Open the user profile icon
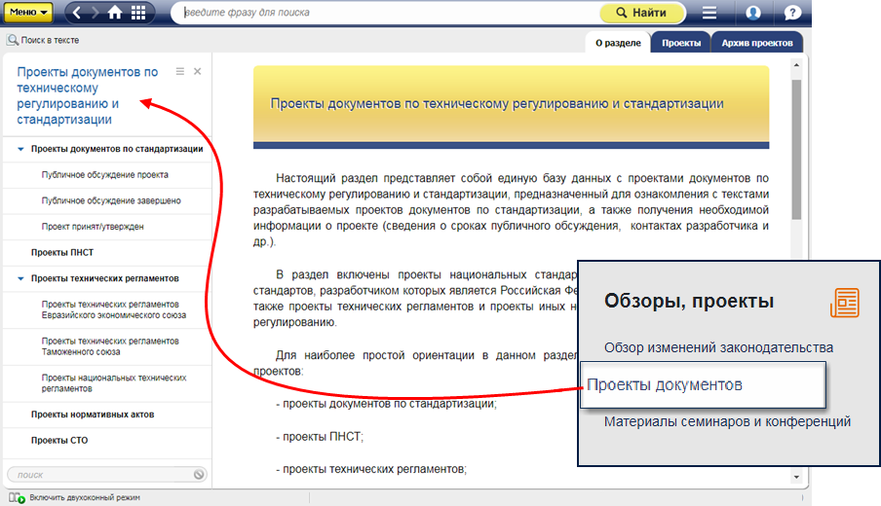 pyautogui.click(x=752, y=13)
